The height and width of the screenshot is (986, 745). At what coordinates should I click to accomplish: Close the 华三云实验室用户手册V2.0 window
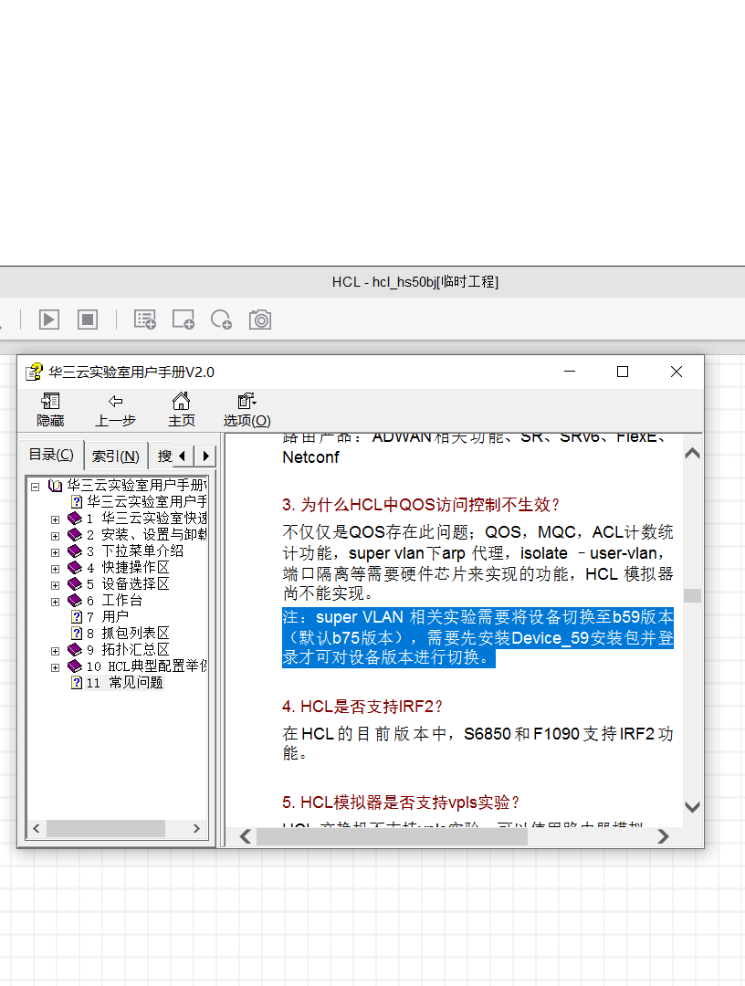tap(677, 372)
